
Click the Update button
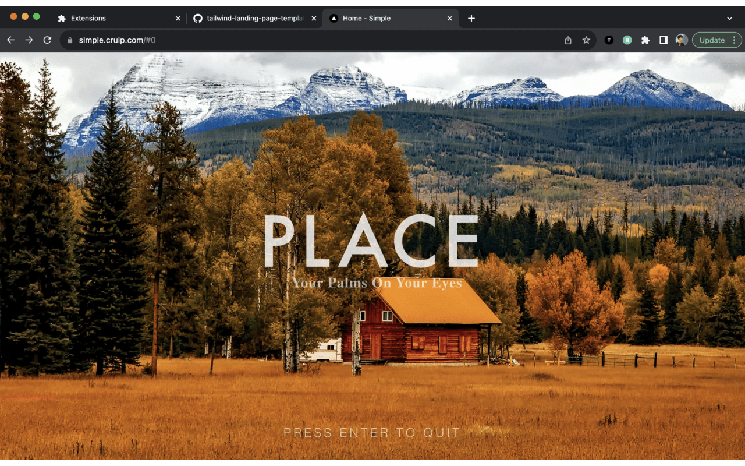click(712, 40)
